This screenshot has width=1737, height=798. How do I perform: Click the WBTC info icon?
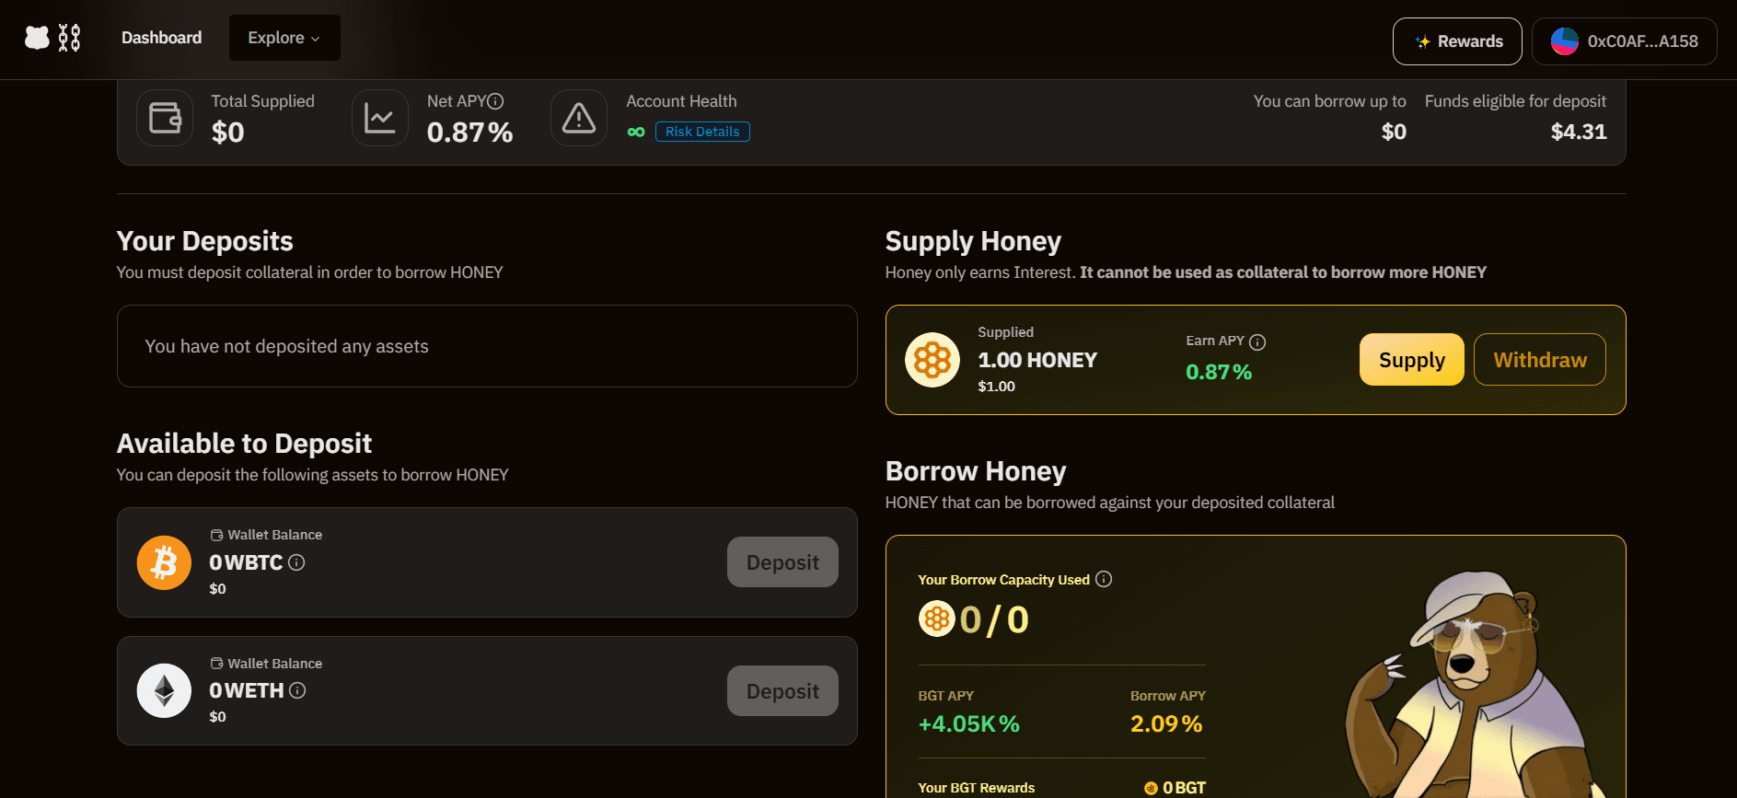pos(296,562)
